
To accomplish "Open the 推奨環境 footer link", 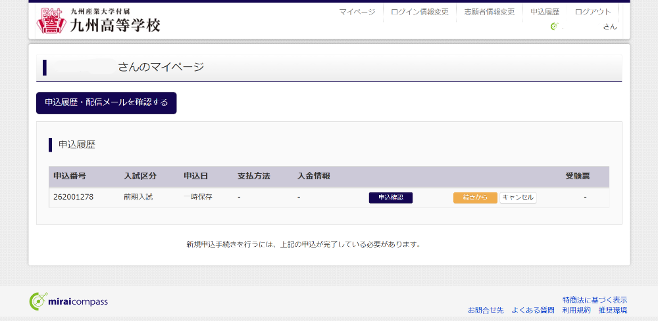I will tap(613, 310).
